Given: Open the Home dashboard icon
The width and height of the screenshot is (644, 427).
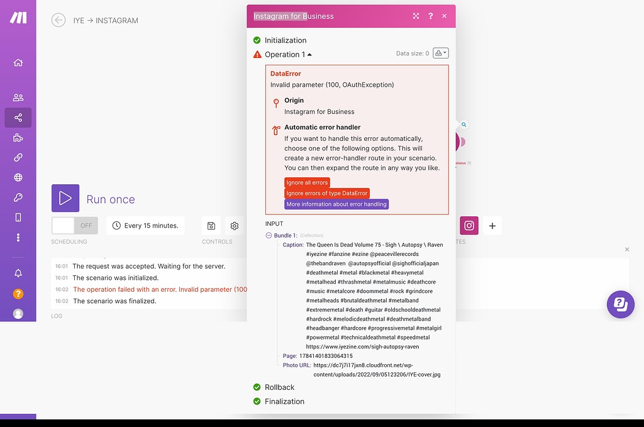Looking at the screenshot, I should click(18, 62).
